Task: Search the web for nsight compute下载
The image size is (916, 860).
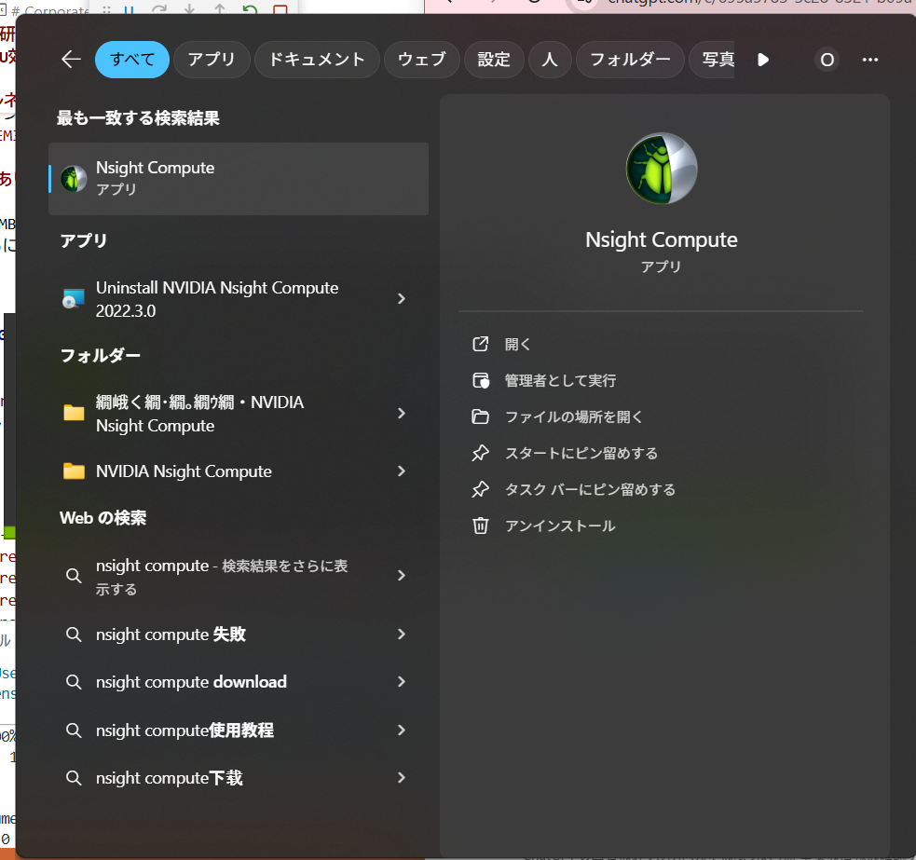Action: [239, 778]
